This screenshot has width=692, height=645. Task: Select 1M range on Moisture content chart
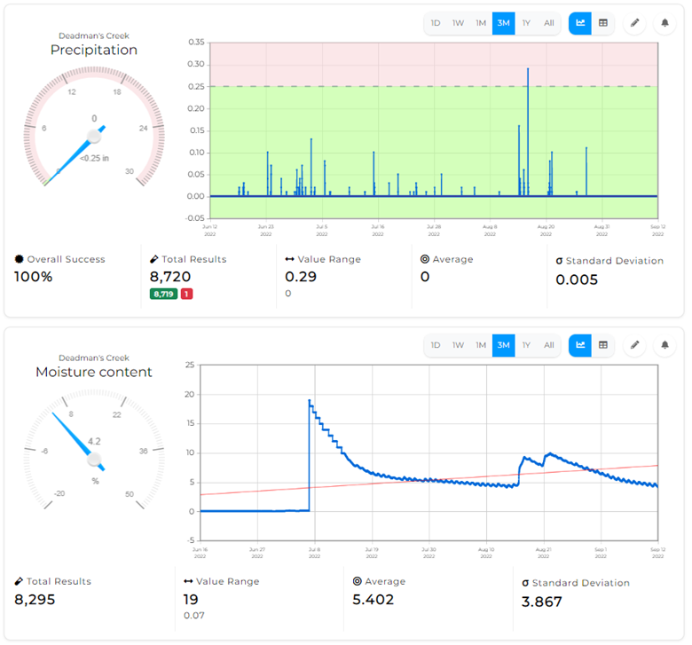pos(481,345)
